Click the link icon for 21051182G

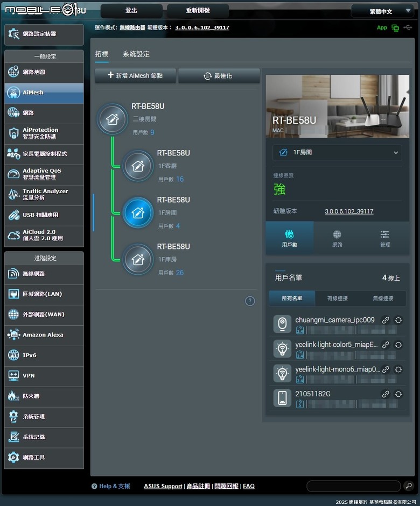click(386, 394)
